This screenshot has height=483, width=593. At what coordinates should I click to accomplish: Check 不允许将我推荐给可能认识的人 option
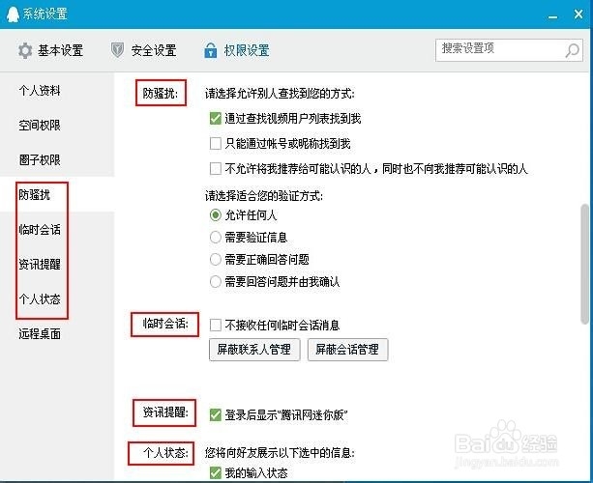click(215, 168)
